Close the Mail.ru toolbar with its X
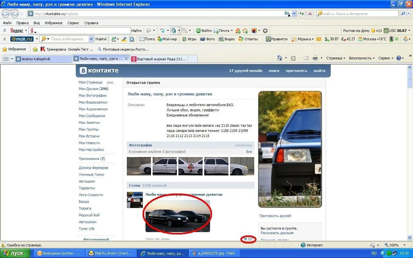This screenshot has width=413, height=258. [5, 39]
